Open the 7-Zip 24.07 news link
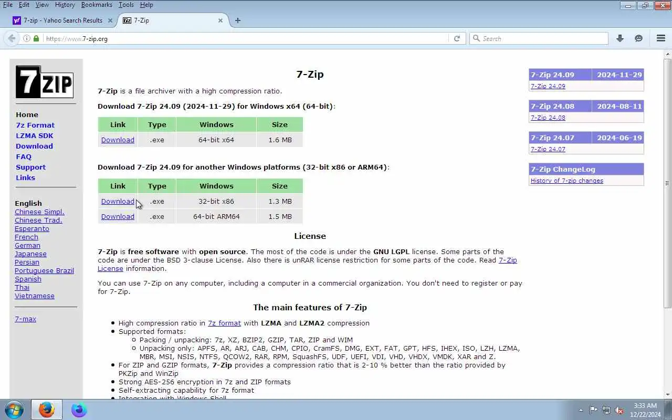Image resolution: width=672 pixels, height=420 pixels. pos(548,149)
